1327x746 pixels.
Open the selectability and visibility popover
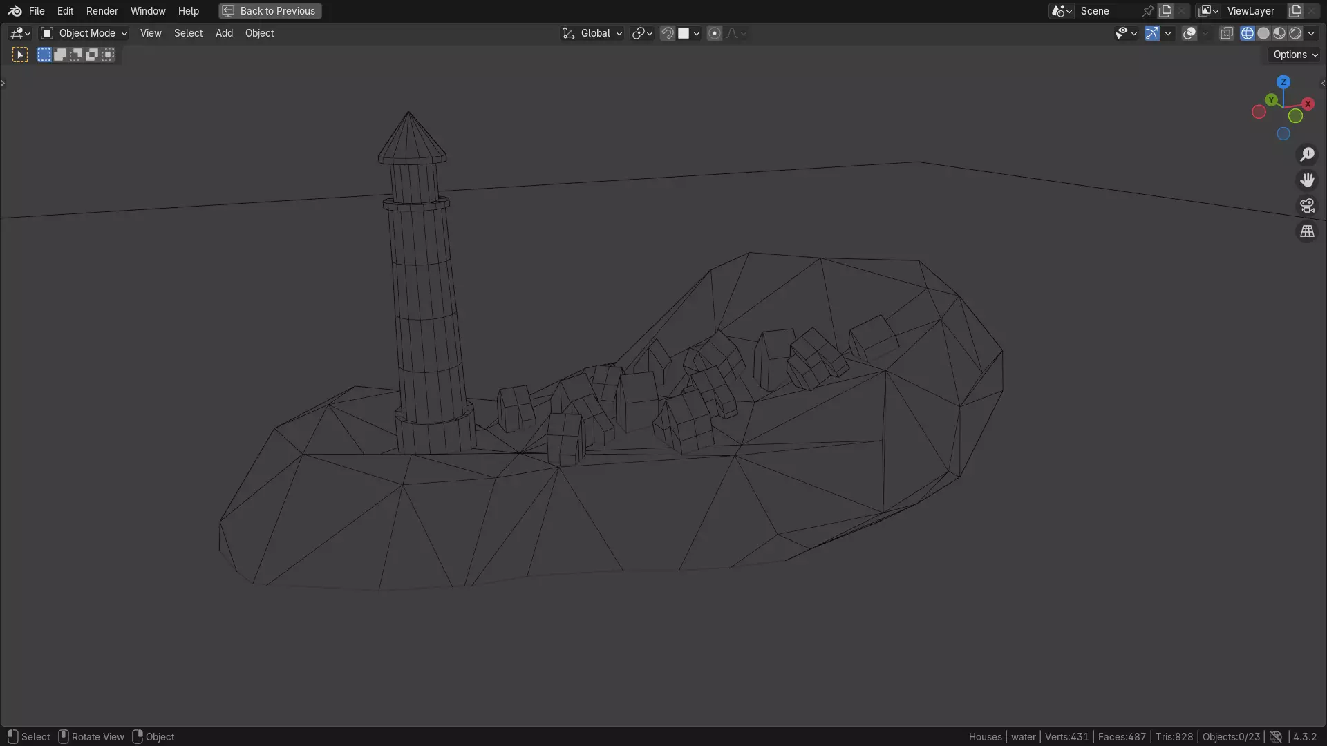pyautogui.click(x=1126, y=33)
